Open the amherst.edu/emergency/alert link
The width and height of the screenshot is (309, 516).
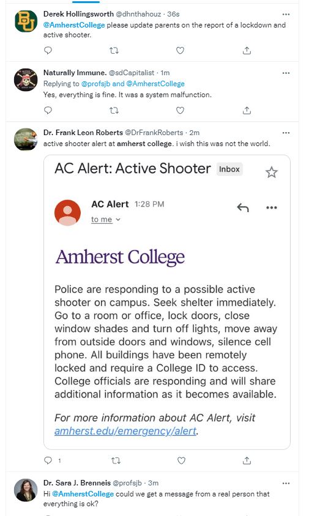pyautogui.click(x=125, y=431)
